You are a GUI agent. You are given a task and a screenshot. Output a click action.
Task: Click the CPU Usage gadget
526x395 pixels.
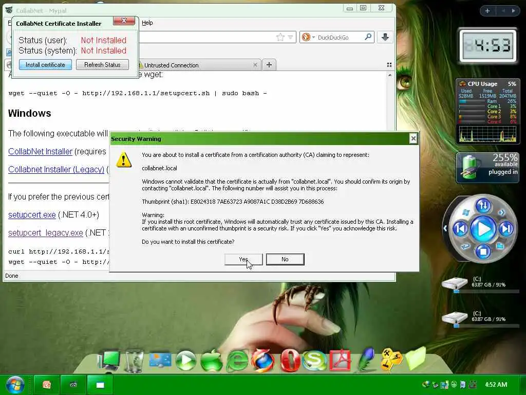tap(487, 112)
